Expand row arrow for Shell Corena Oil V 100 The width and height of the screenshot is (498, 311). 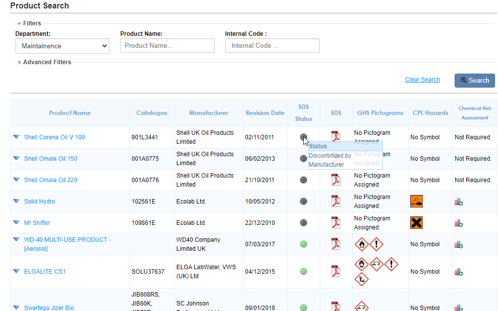click(x=16, y=137)
